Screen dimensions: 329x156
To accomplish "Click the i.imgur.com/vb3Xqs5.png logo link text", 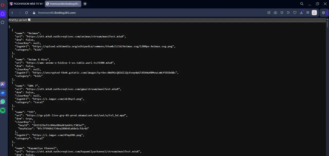I will 58,99.
